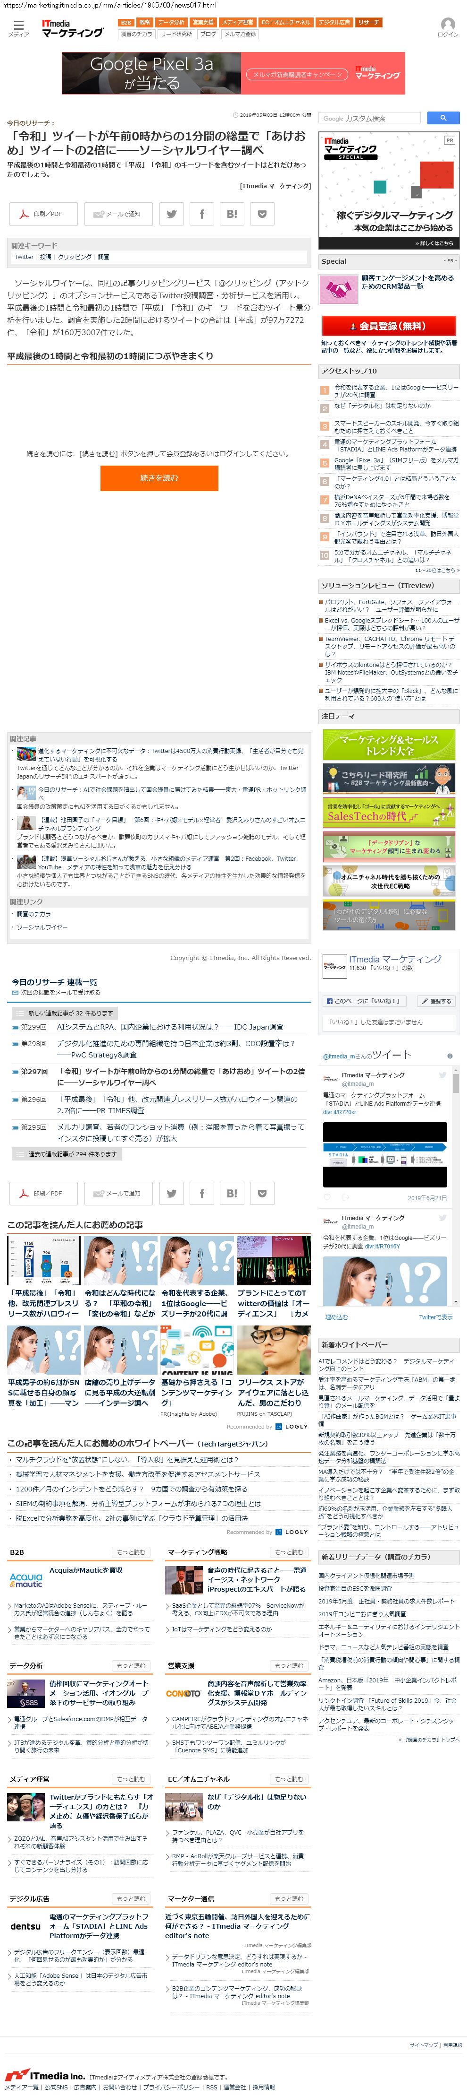Viewport: 467px width, 2096px height.
Task: Click the 採用情報 footer link
Action: 263,2087
